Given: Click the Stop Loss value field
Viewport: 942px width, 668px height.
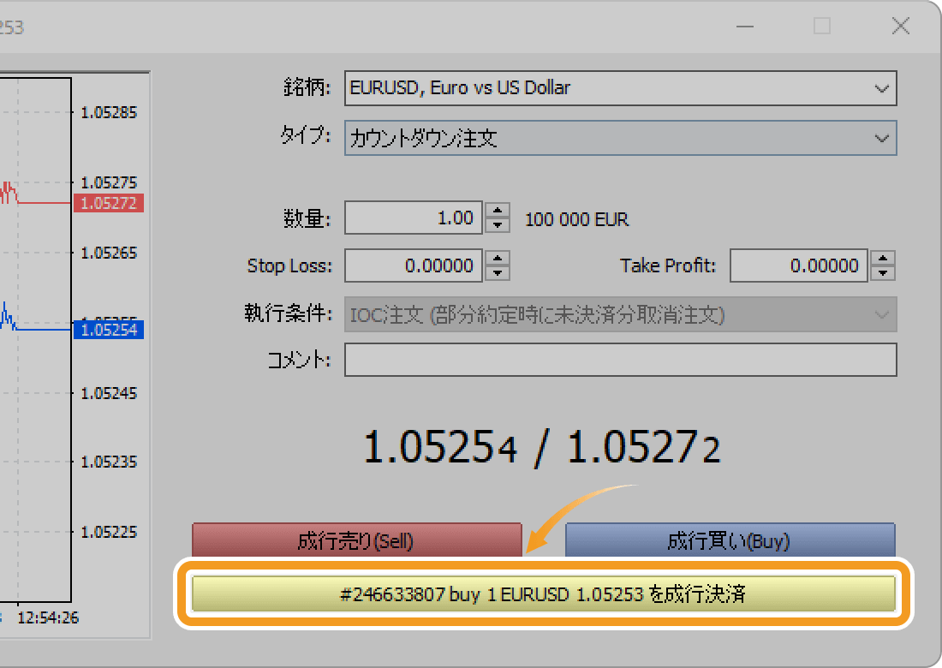Looking at the screenshot, I should [414, 265].
